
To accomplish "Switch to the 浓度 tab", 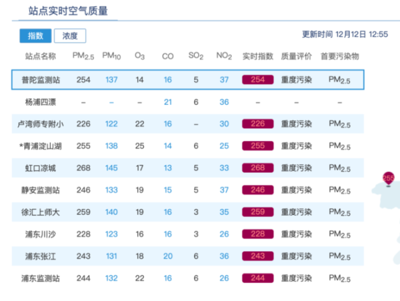I will point(70,36).
